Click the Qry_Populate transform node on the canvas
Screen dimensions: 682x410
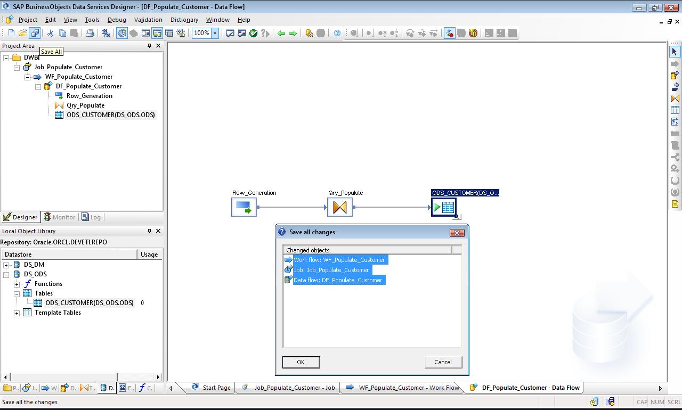(x=340, y=207)
